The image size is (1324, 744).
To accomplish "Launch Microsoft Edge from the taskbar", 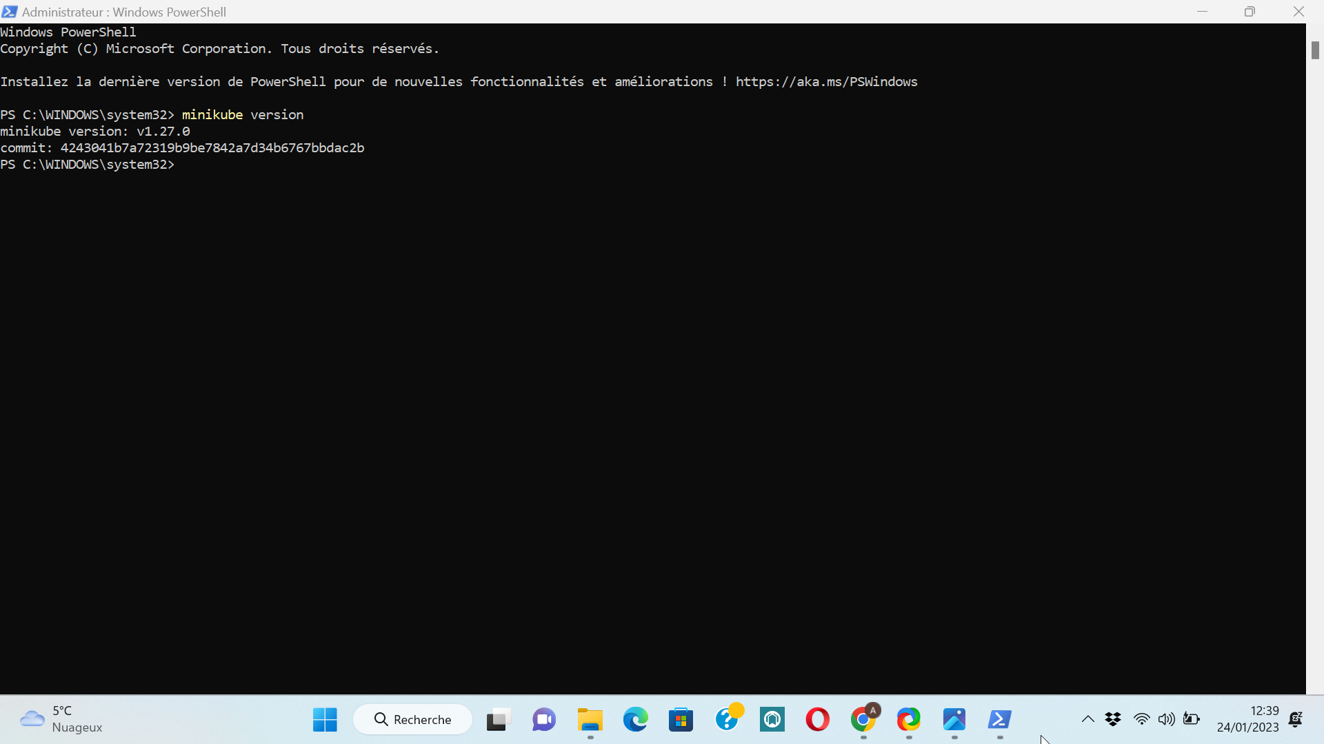I will coord(635,720).
